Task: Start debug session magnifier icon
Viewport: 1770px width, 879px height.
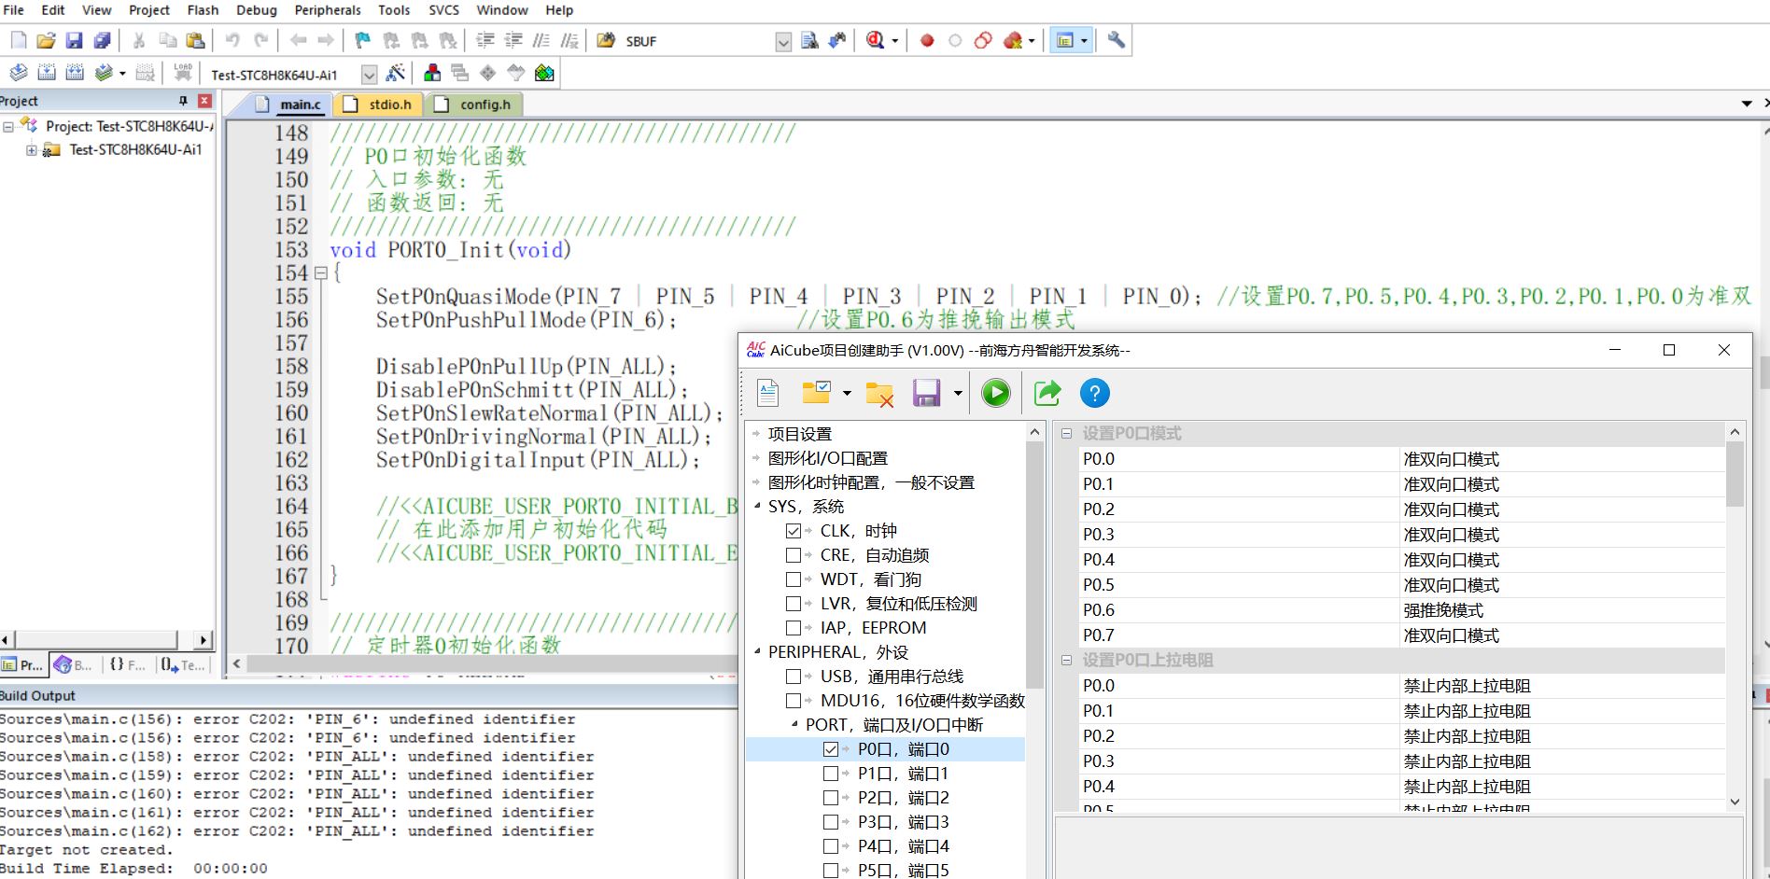Action: [875, 40]
